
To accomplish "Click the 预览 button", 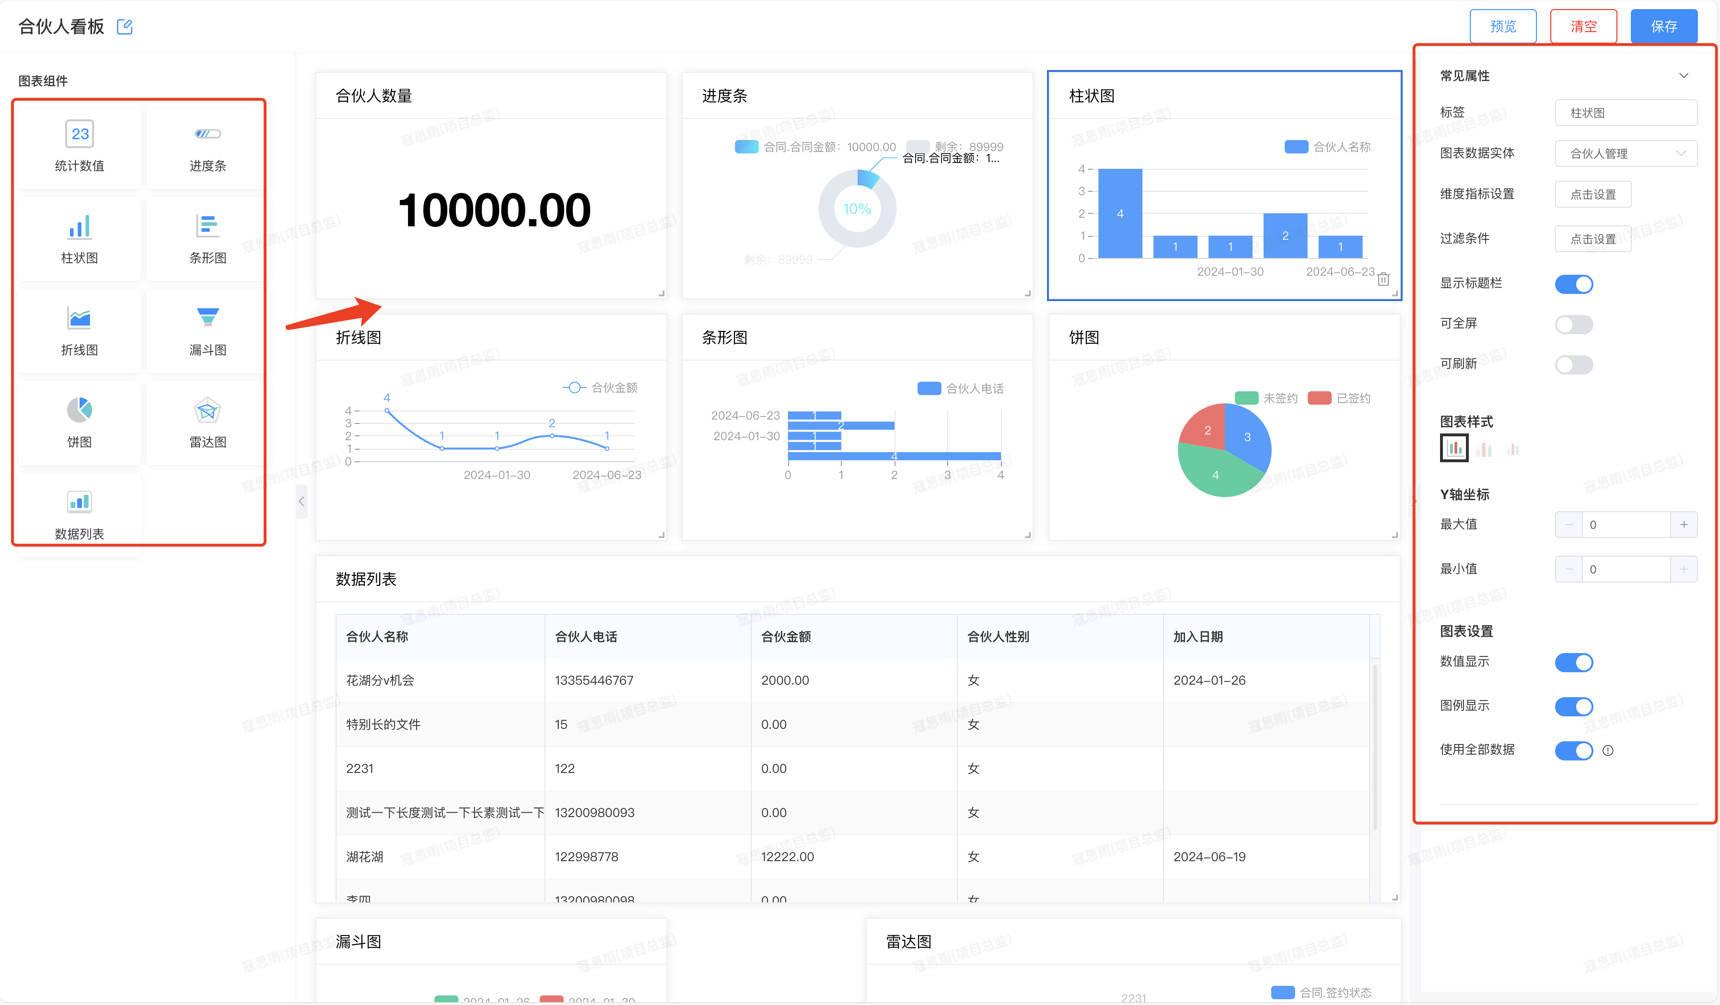I will (x=1502, y=27).
